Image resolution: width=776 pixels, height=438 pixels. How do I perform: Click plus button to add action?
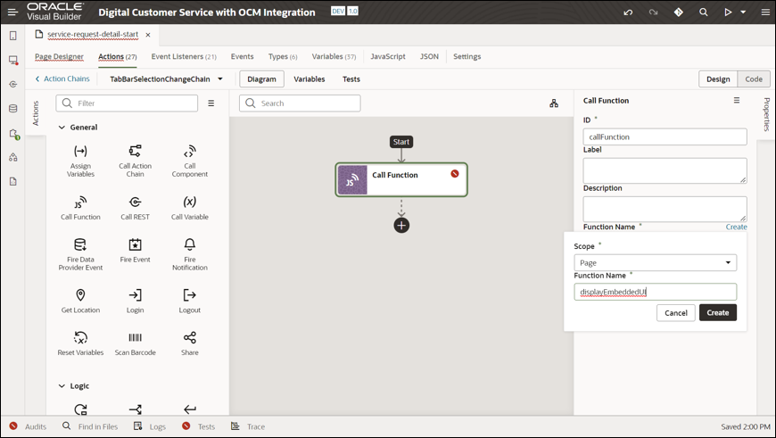coord(401,226)
